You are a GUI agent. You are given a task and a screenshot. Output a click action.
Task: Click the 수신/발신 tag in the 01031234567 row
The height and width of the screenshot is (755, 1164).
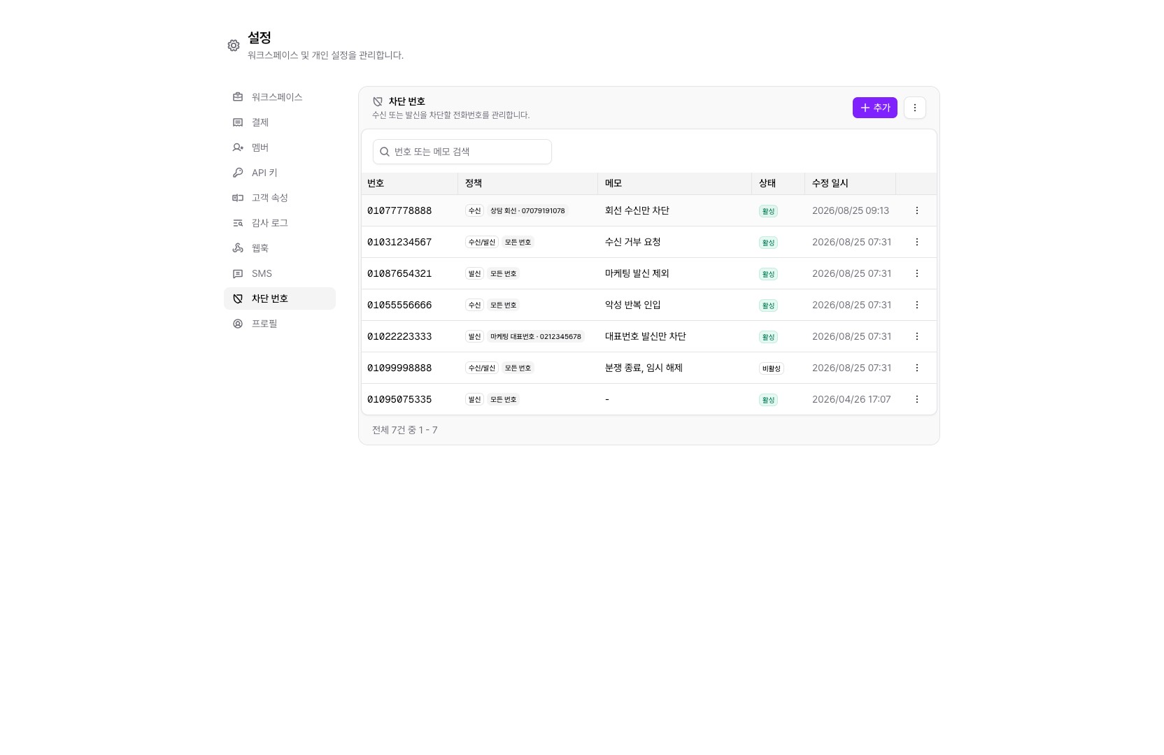coord(482,242)
